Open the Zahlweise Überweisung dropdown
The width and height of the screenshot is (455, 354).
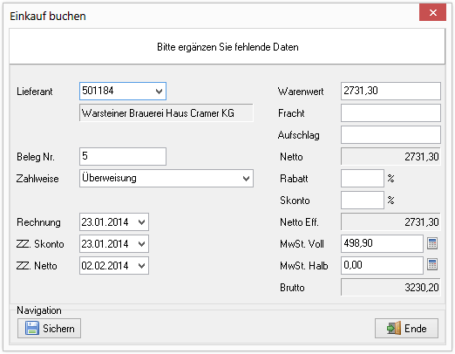tap(166, 178)
